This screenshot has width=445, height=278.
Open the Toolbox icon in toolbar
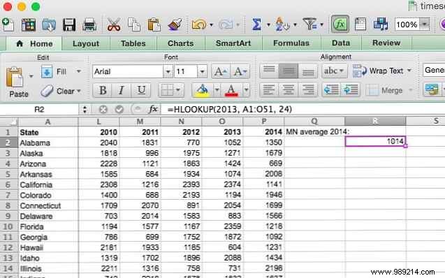[360, 24]
